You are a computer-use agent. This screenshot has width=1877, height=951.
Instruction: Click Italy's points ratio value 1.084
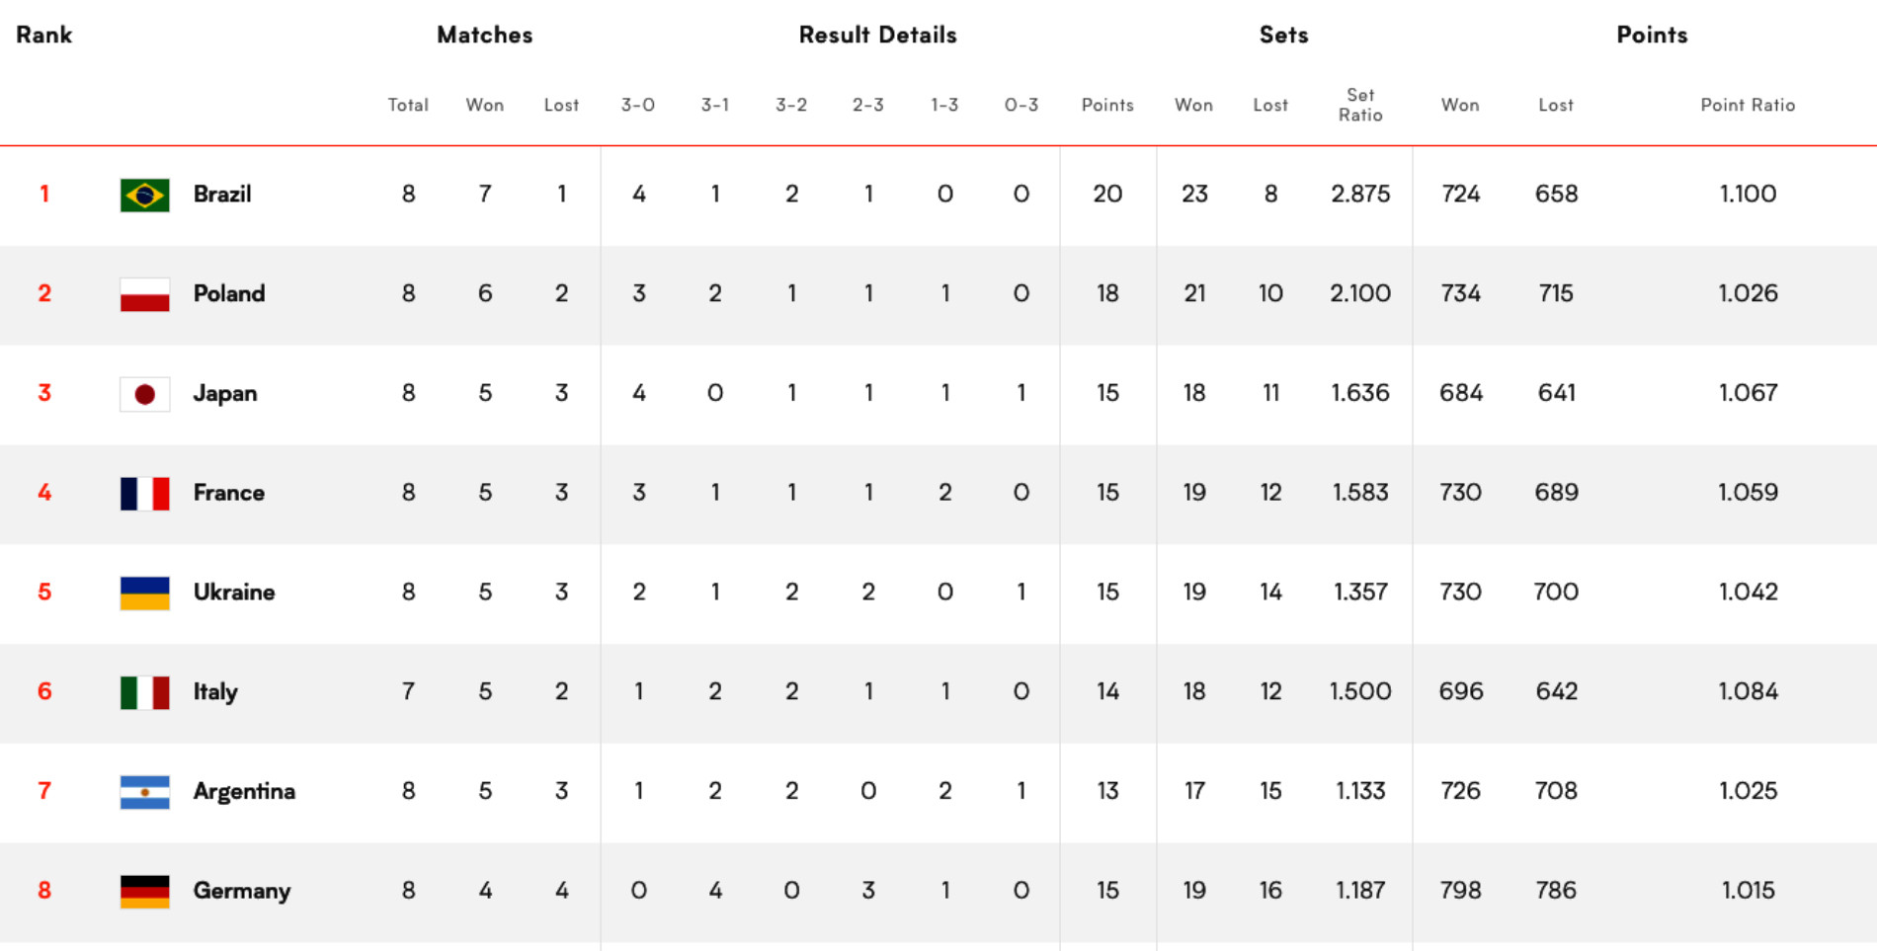pyautogui.click(x=1748, y=691)
